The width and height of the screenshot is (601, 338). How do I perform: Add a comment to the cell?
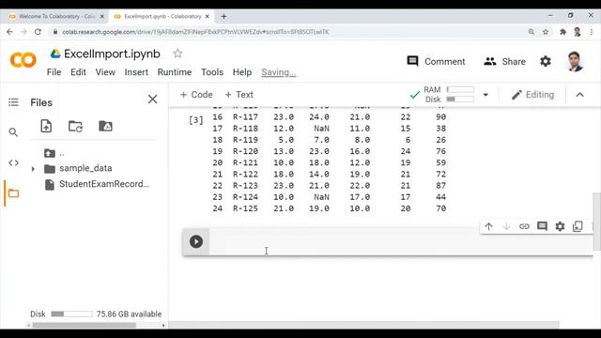coord(542,226)
